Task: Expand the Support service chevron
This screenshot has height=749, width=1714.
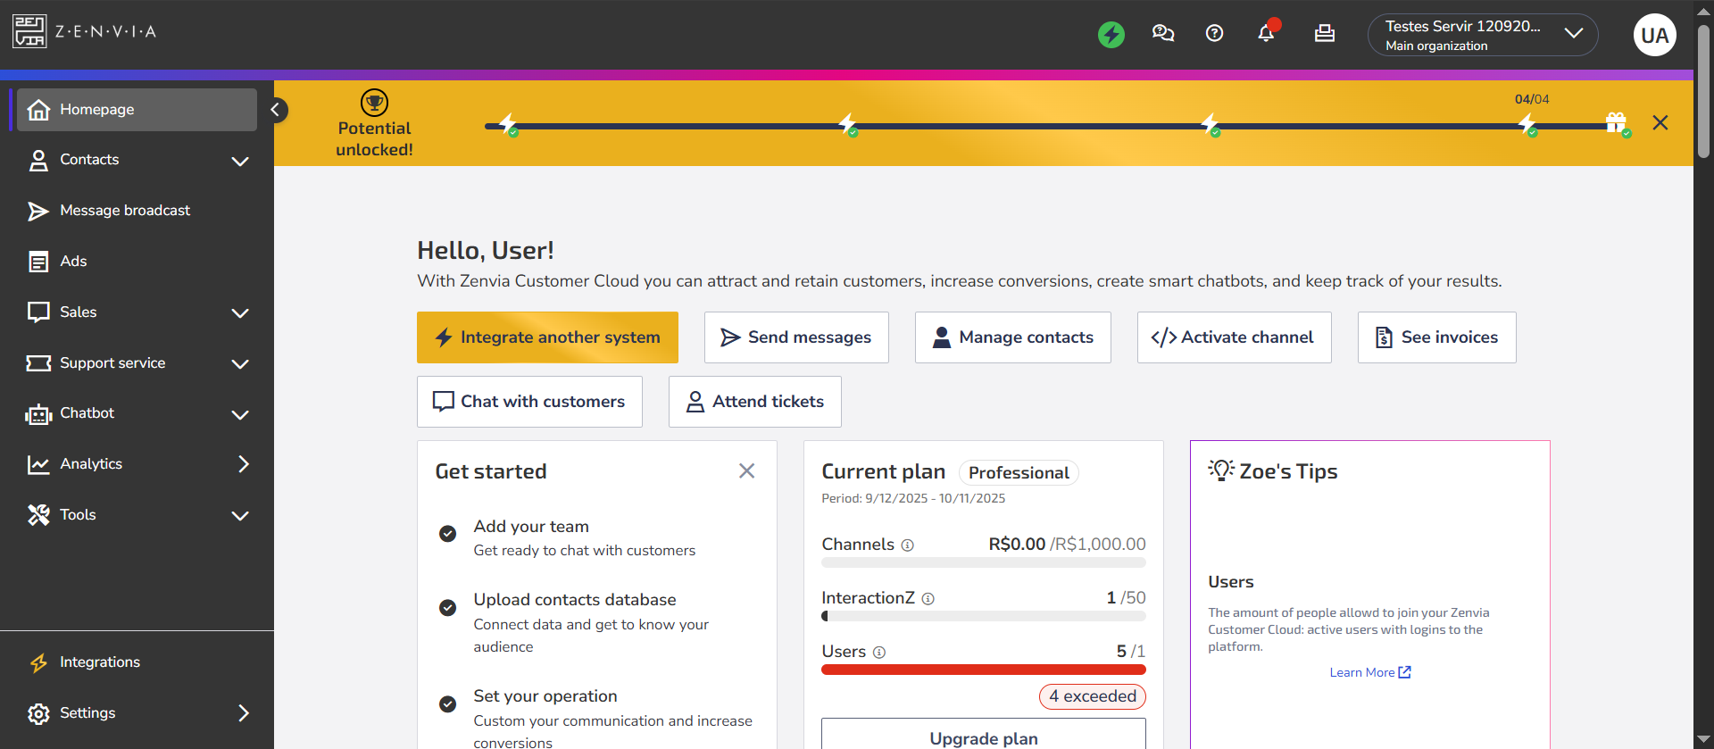Action: tap(240, 364)
